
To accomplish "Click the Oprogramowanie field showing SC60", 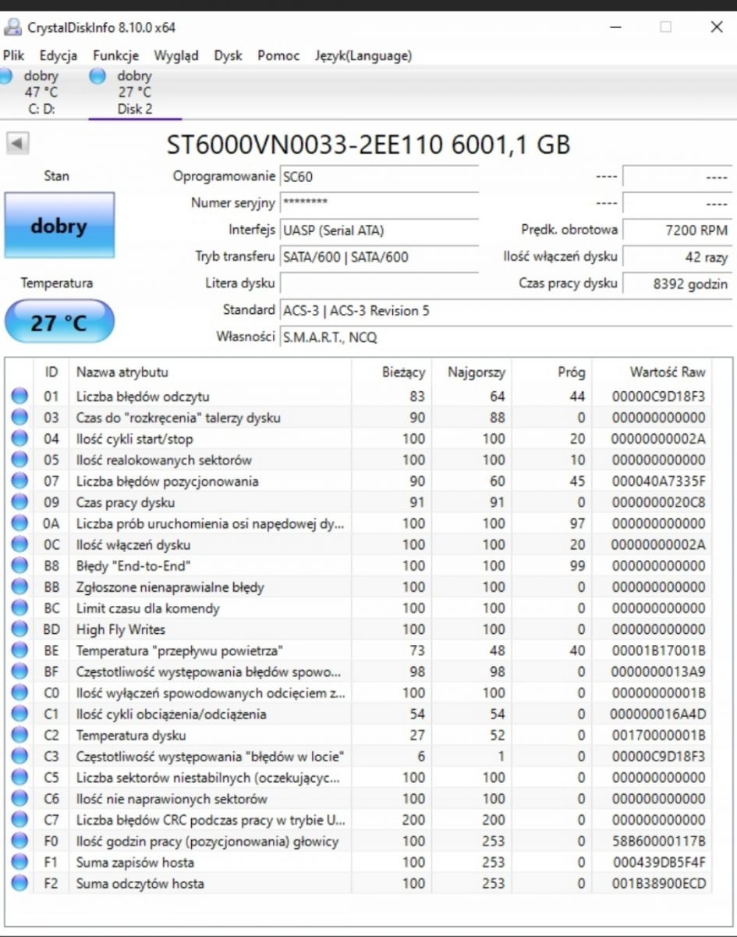I will coord(378,176).
